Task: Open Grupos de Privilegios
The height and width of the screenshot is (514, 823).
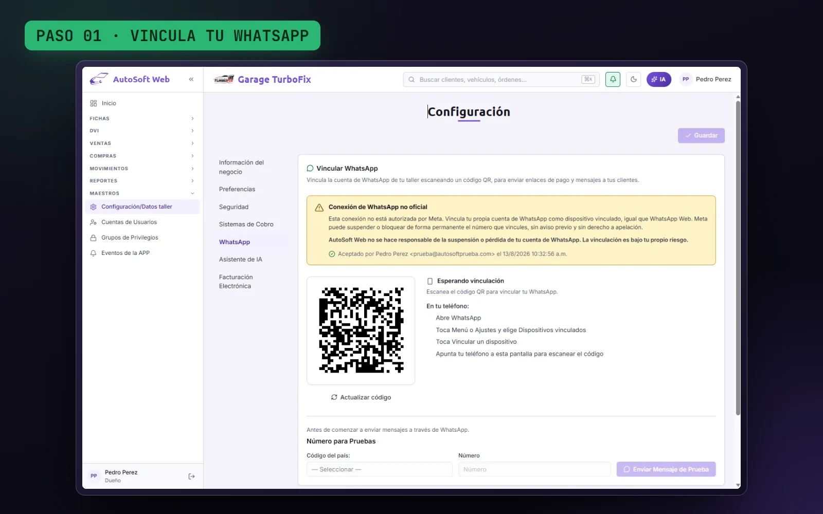Action: click(142, 237)
